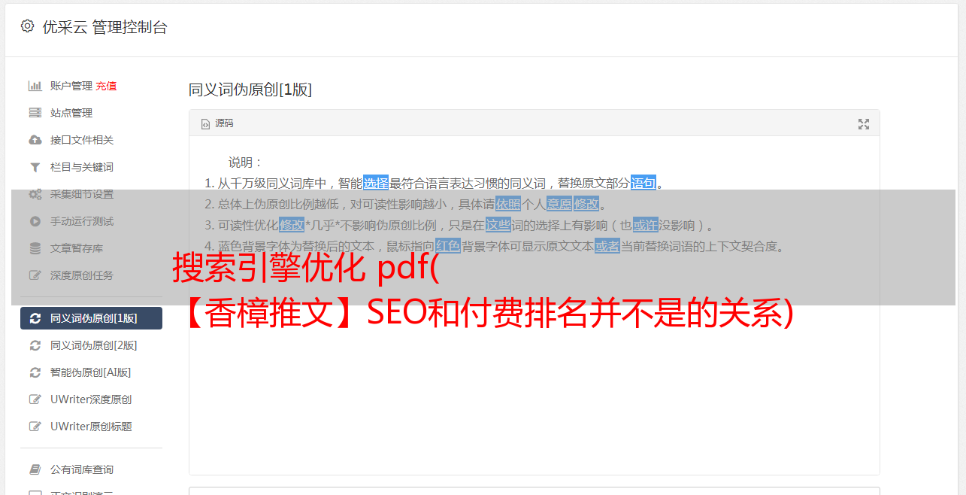Click the edit icon for UWriter深度原创
The width and height of the screenshot is (966, 495).
[x=35, y=399]
